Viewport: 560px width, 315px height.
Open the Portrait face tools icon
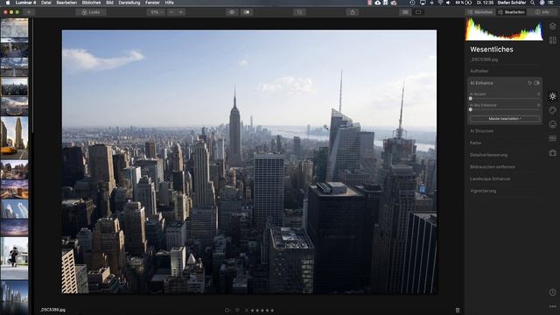552,124
